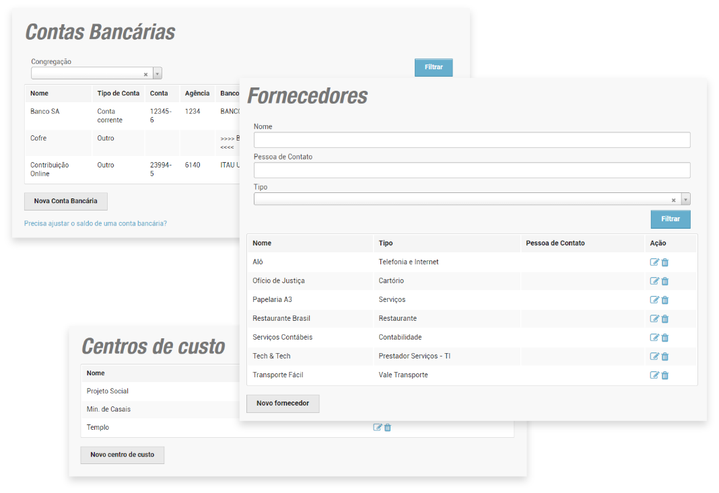Clear the Tipo filter selection
This screenshot has width=719, height=493.
tap(674, 200)
